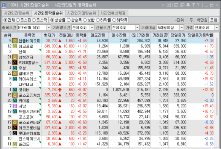Sort by the 매도잔량 column header
The height and width of the screenshot is (149, 221).
tap(98, 35)
